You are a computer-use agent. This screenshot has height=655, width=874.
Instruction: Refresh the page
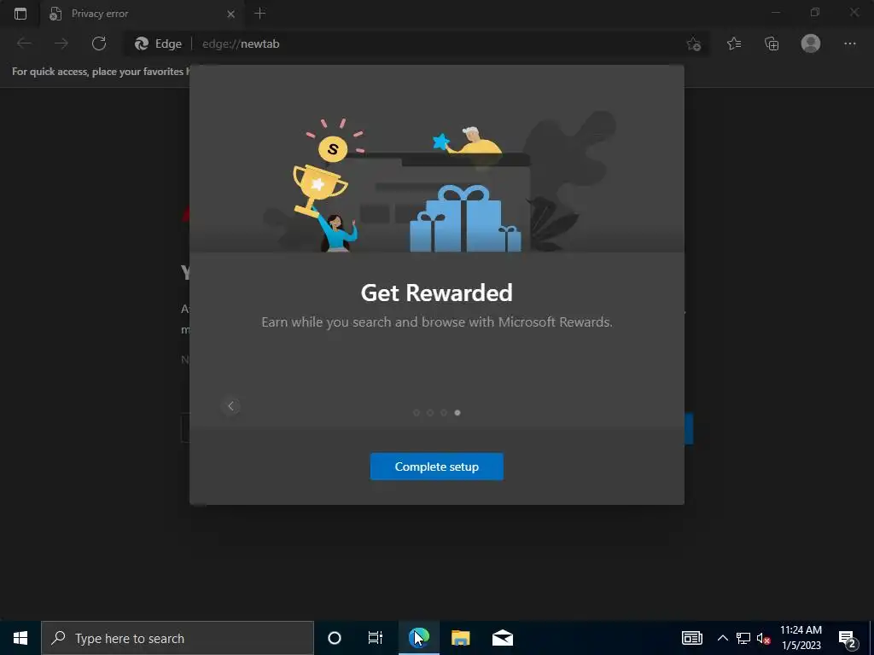99,43
